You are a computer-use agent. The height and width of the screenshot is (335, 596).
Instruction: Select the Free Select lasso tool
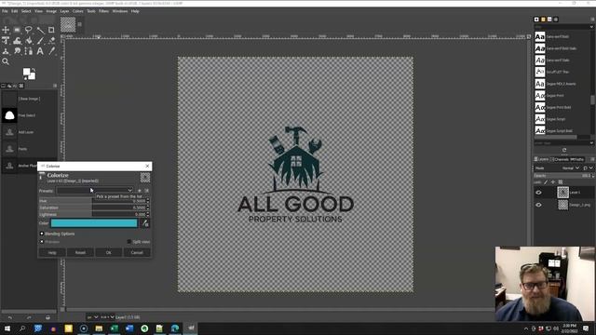pyautogui.click(x=29, y=30)
